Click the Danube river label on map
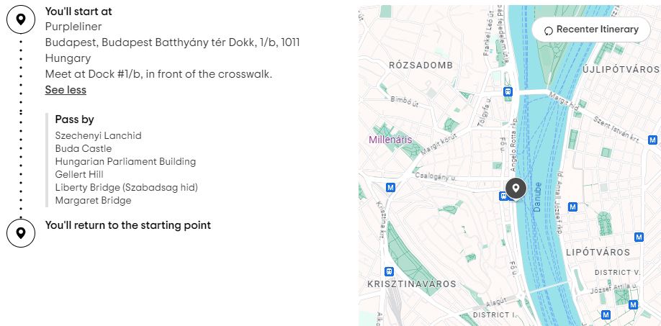661x326 pixels. coord(537,201)
